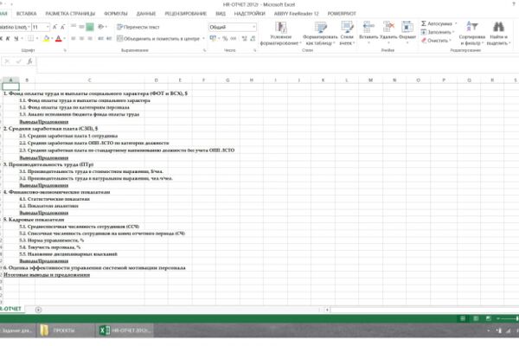This screenshot has width=519, height=346.
Task: Click the Delete cells (Удалить) icon
Action: (x=388, y=27)
